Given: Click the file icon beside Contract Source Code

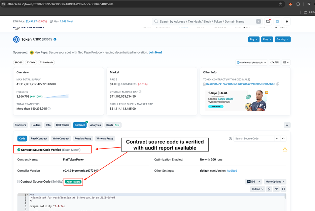Looking at the screenshot, I should pos(19,181).
